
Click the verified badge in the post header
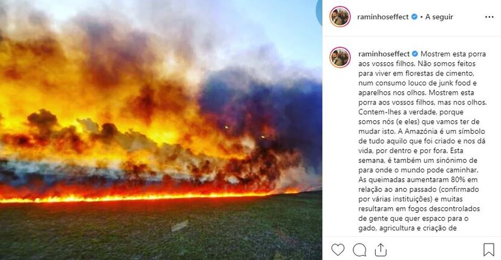(414, 16)
